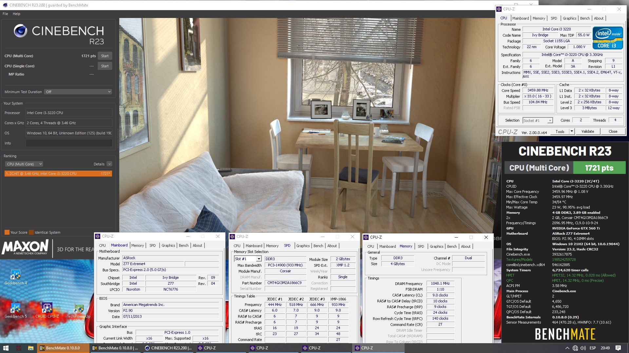This screenshot has width=629, height=353.
Task: Click the system clock showing 20:49
Action: tap(605, 348)
